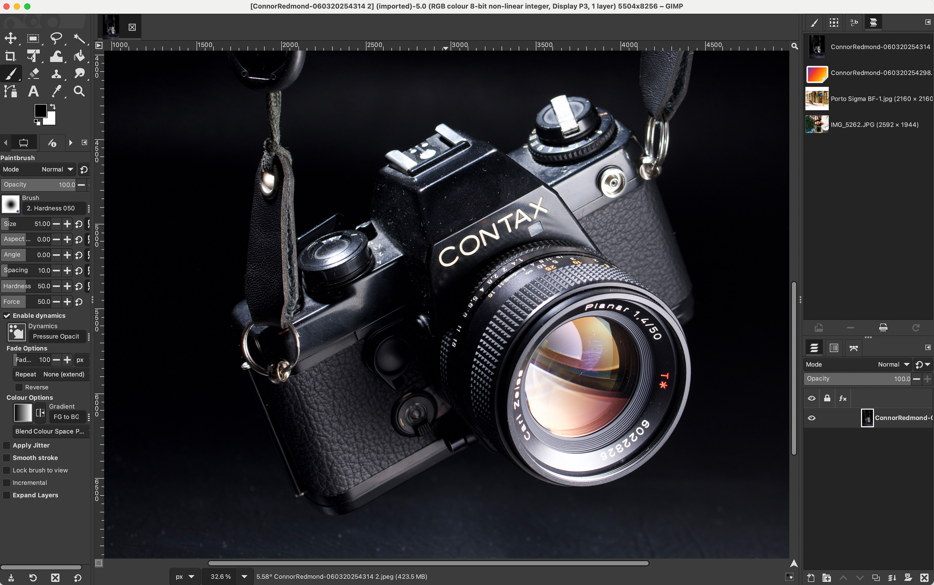Switch to the Patterns dock tab
Screen dimensions: 934x585
point(834,22)
